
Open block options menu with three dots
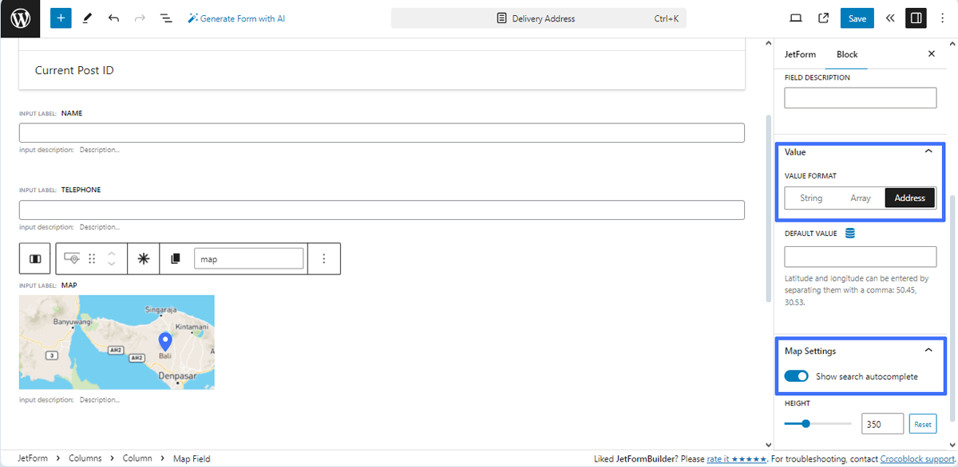pyautogui.click(x=325, y=258)
